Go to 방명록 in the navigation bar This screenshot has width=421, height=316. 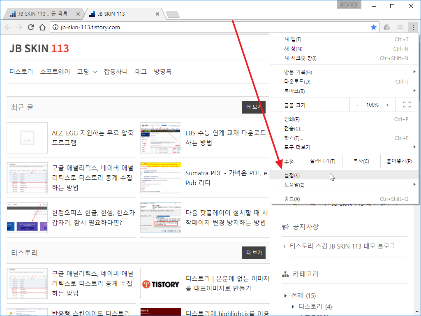163,72
